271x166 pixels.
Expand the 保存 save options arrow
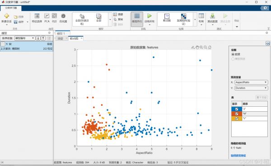tap(28, 22)
